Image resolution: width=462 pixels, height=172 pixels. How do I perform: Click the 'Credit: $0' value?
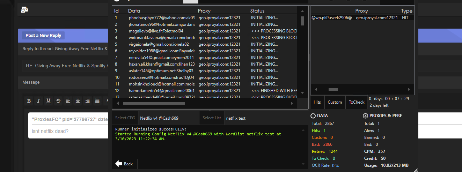(375, 158)
